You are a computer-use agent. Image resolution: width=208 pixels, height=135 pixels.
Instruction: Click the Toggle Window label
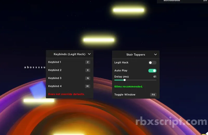click(125, 94)
